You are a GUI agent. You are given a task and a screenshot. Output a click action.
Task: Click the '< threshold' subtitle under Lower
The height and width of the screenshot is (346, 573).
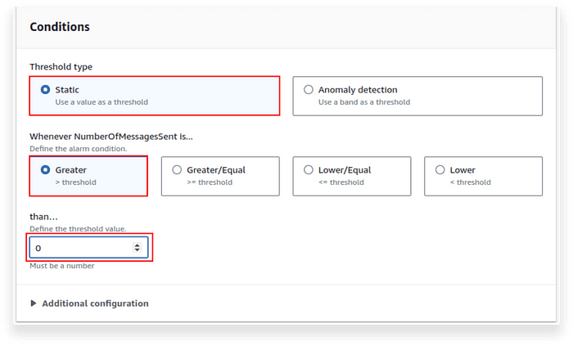coord(471,182)
